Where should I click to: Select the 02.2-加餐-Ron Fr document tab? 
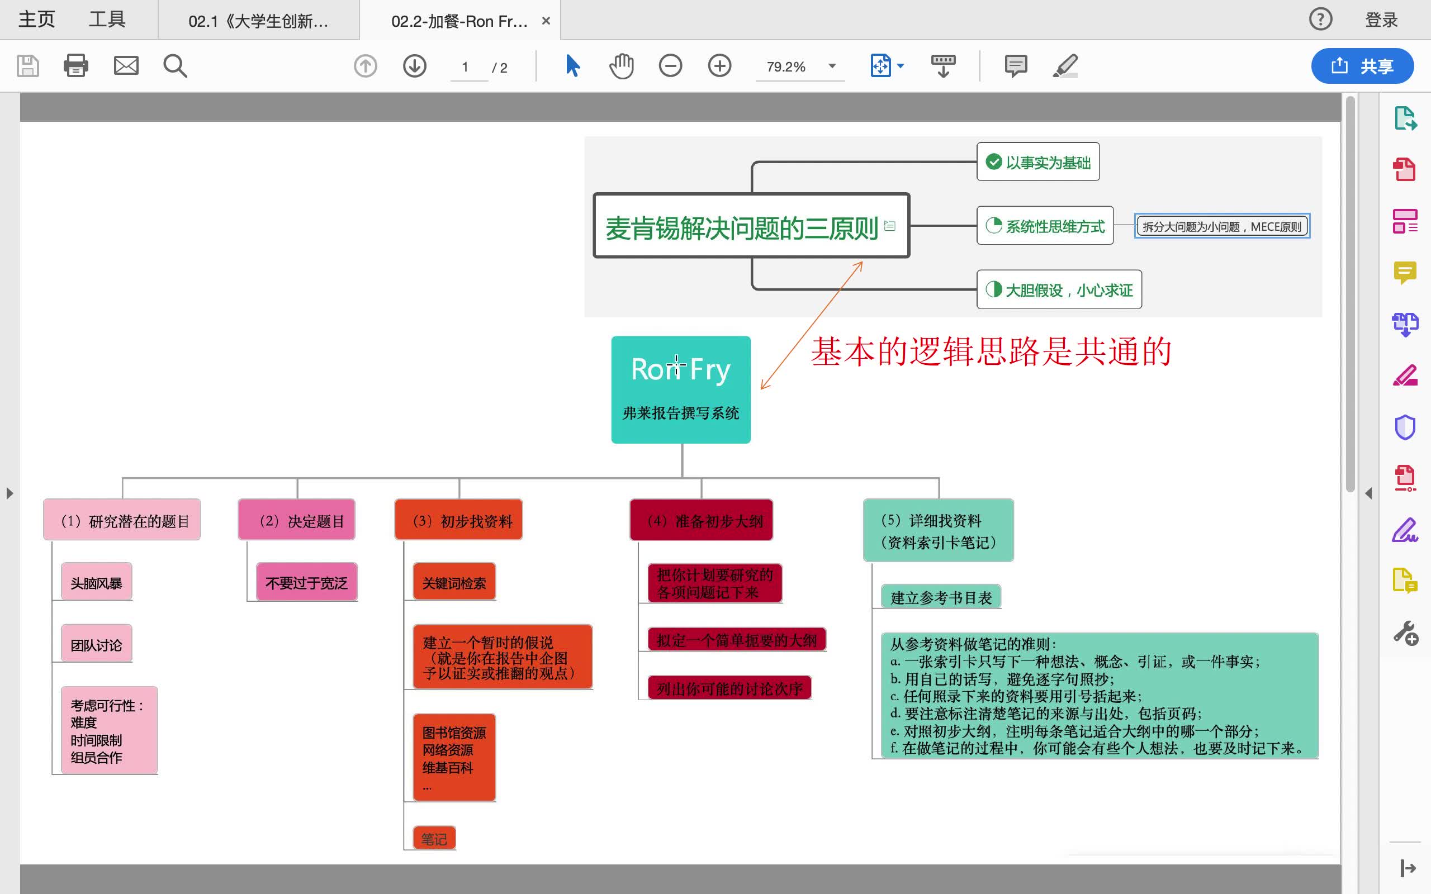tap(459, 21)
